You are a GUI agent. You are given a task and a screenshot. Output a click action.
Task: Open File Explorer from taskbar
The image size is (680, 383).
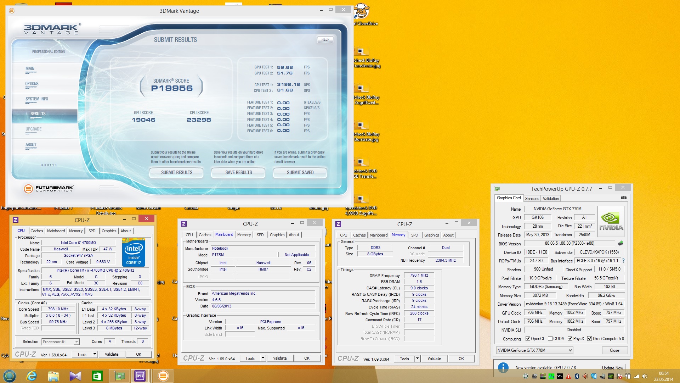pos(53,376)
